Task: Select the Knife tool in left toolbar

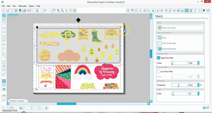Action: coord(4,74)
